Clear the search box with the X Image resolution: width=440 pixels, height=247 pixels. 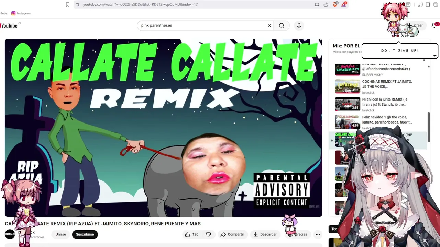point(269,25)
